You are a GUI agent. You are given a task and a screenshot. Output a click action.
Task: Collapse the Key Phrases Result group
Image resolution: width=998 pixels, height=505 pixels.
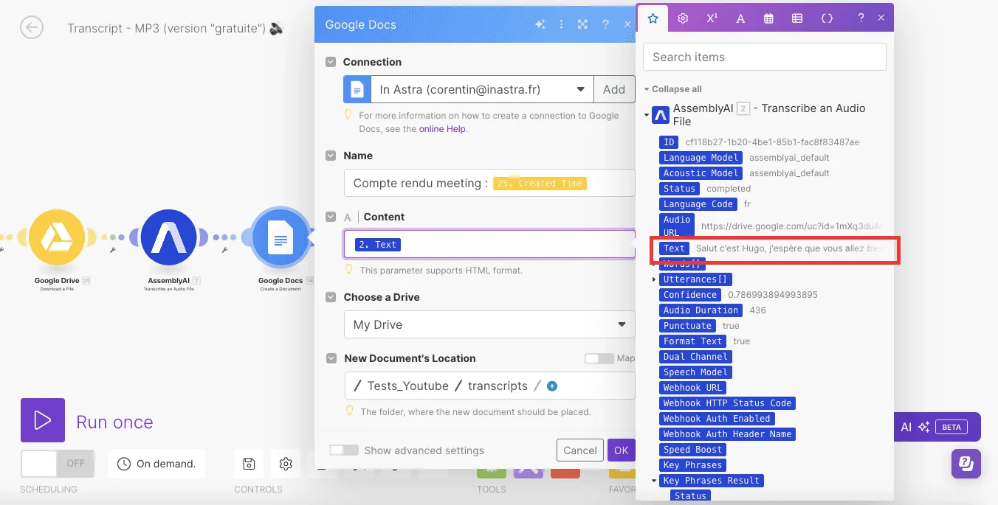(x=654, y=481)
